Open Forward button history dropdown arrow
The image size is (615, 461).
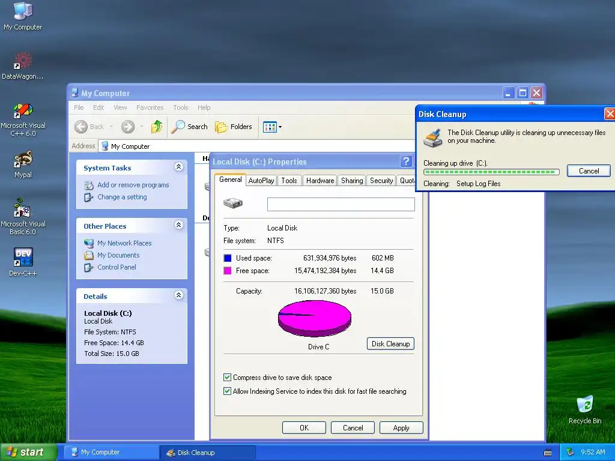pyautogui.click(x=142, y=127)
